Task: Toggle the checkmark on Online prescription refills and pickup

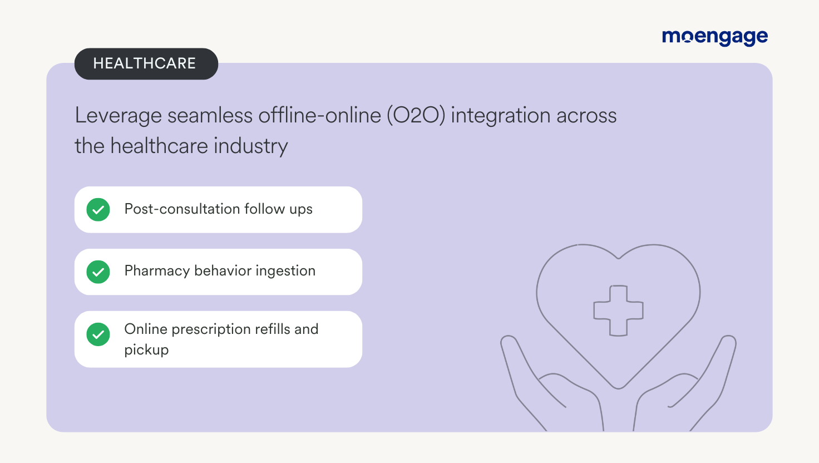Action: (x=98, y=334)
